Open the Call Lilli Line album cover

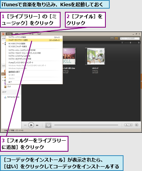(69, 56)
